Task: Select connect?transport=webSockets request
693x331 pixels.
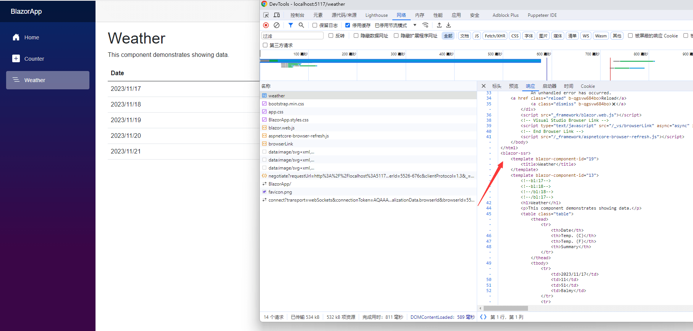Action: coord(368,200)
